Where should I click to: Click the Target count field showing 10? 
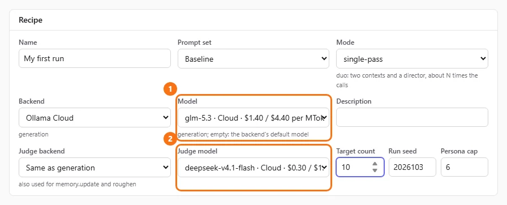360,167
